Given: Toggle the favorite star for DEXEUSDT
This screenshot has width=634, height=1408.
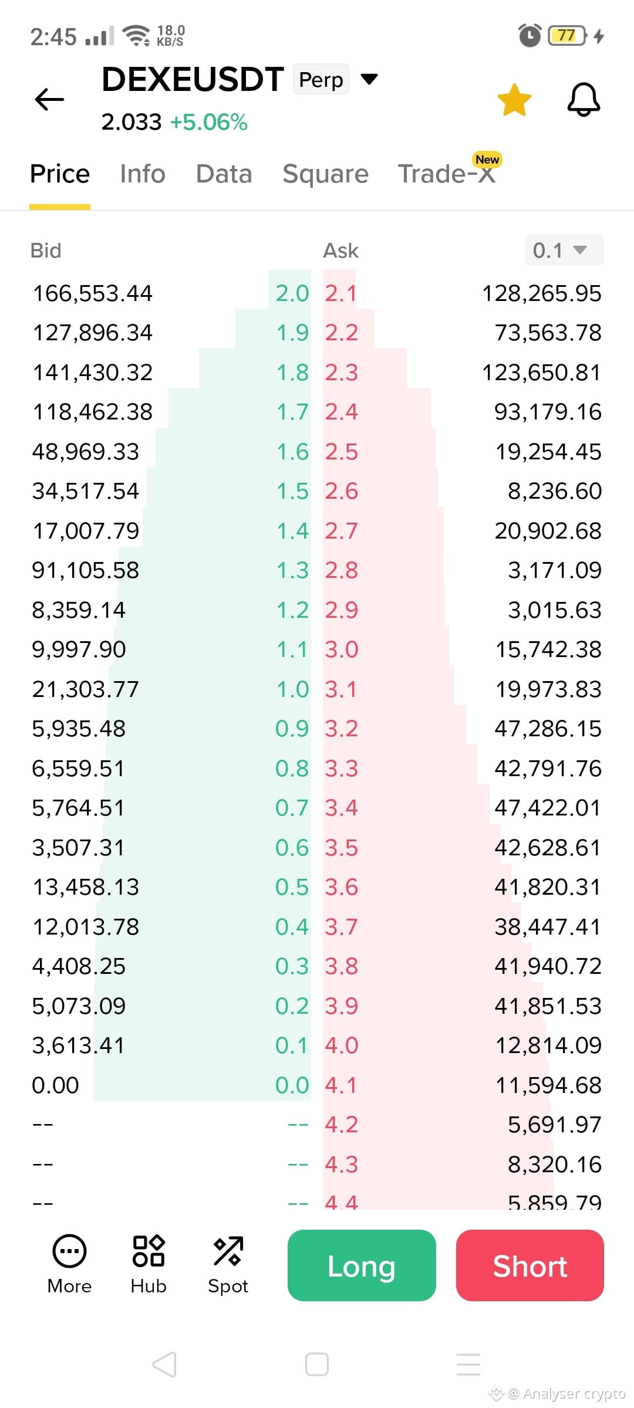Looking at the screenshot, I should [514, 100].
